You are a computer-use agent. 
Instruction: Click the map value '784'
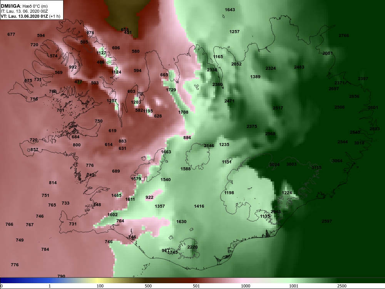pos(45,249)
